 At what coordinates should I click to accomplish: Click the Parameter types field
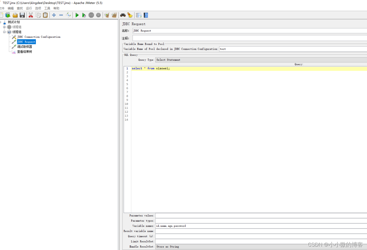point(261,221)
